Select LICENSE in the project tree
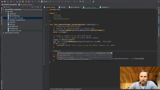 12,22
